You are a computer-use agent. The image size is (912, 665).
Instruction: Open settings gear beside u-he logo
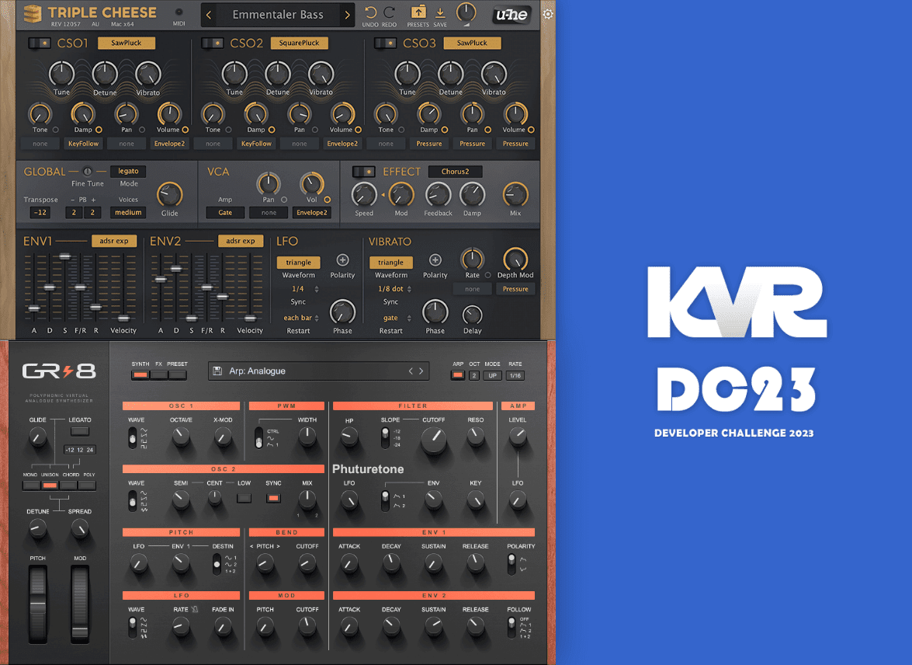point(548,14)
